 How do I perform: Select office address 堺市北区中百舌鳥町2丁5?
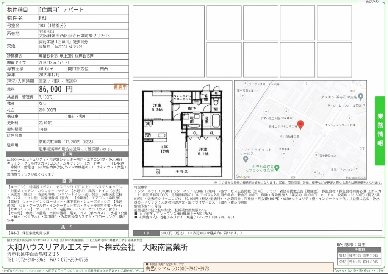(33, 254)
